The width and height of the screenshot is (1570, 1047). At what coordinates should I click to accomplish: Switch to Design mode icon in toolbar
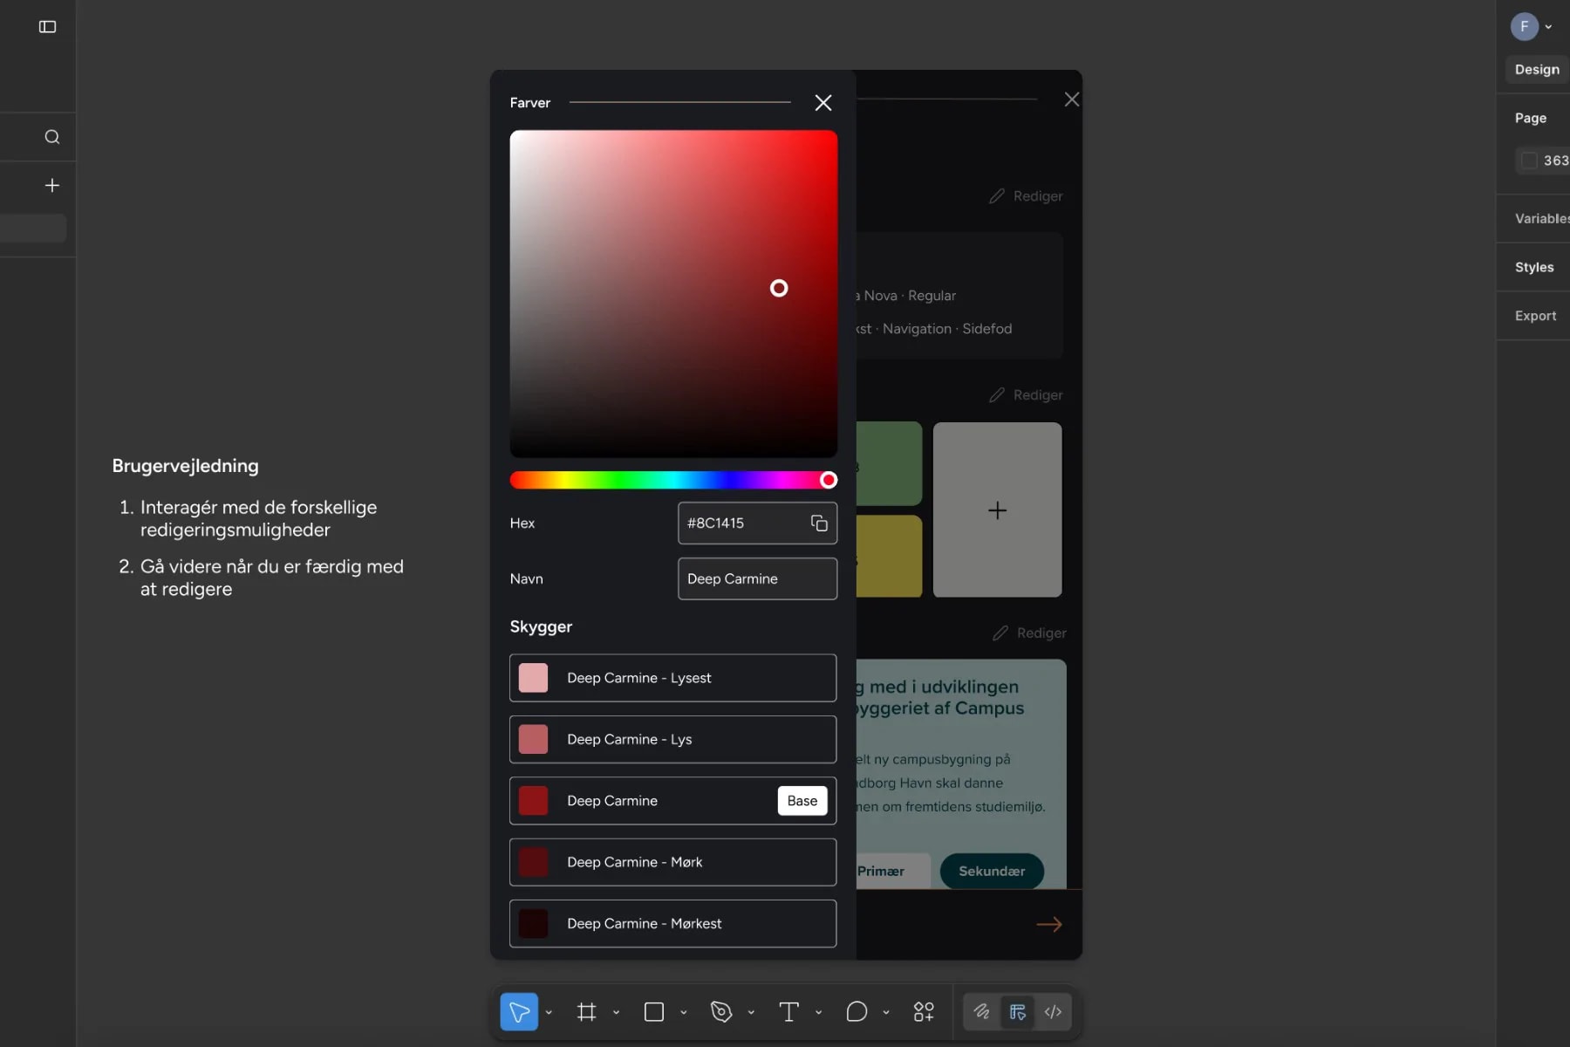point(1017,1012)
